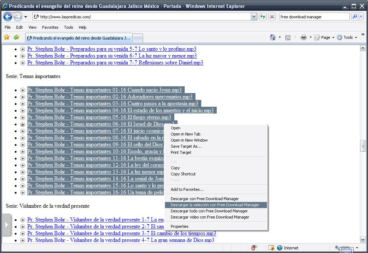Open link 'Preparados para su venida 6-7 La luz mayor y menor.mp3'
This screenshot has width=368, height=253.
(x=112, y=56)
